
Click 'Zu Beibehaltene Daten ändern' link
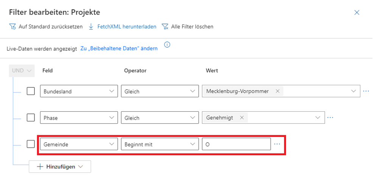tap(119, 49)
